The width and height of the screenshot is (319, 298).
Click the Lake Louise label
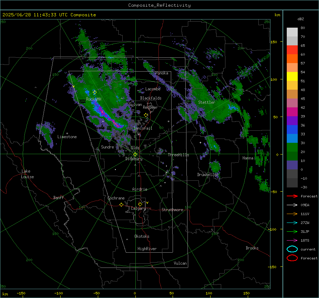click(x=28, y=174)
